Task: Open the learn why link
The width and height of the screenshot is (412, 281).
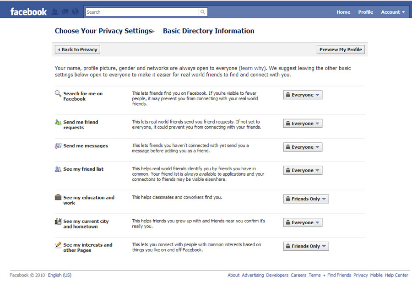Action: tap(252, 68)
